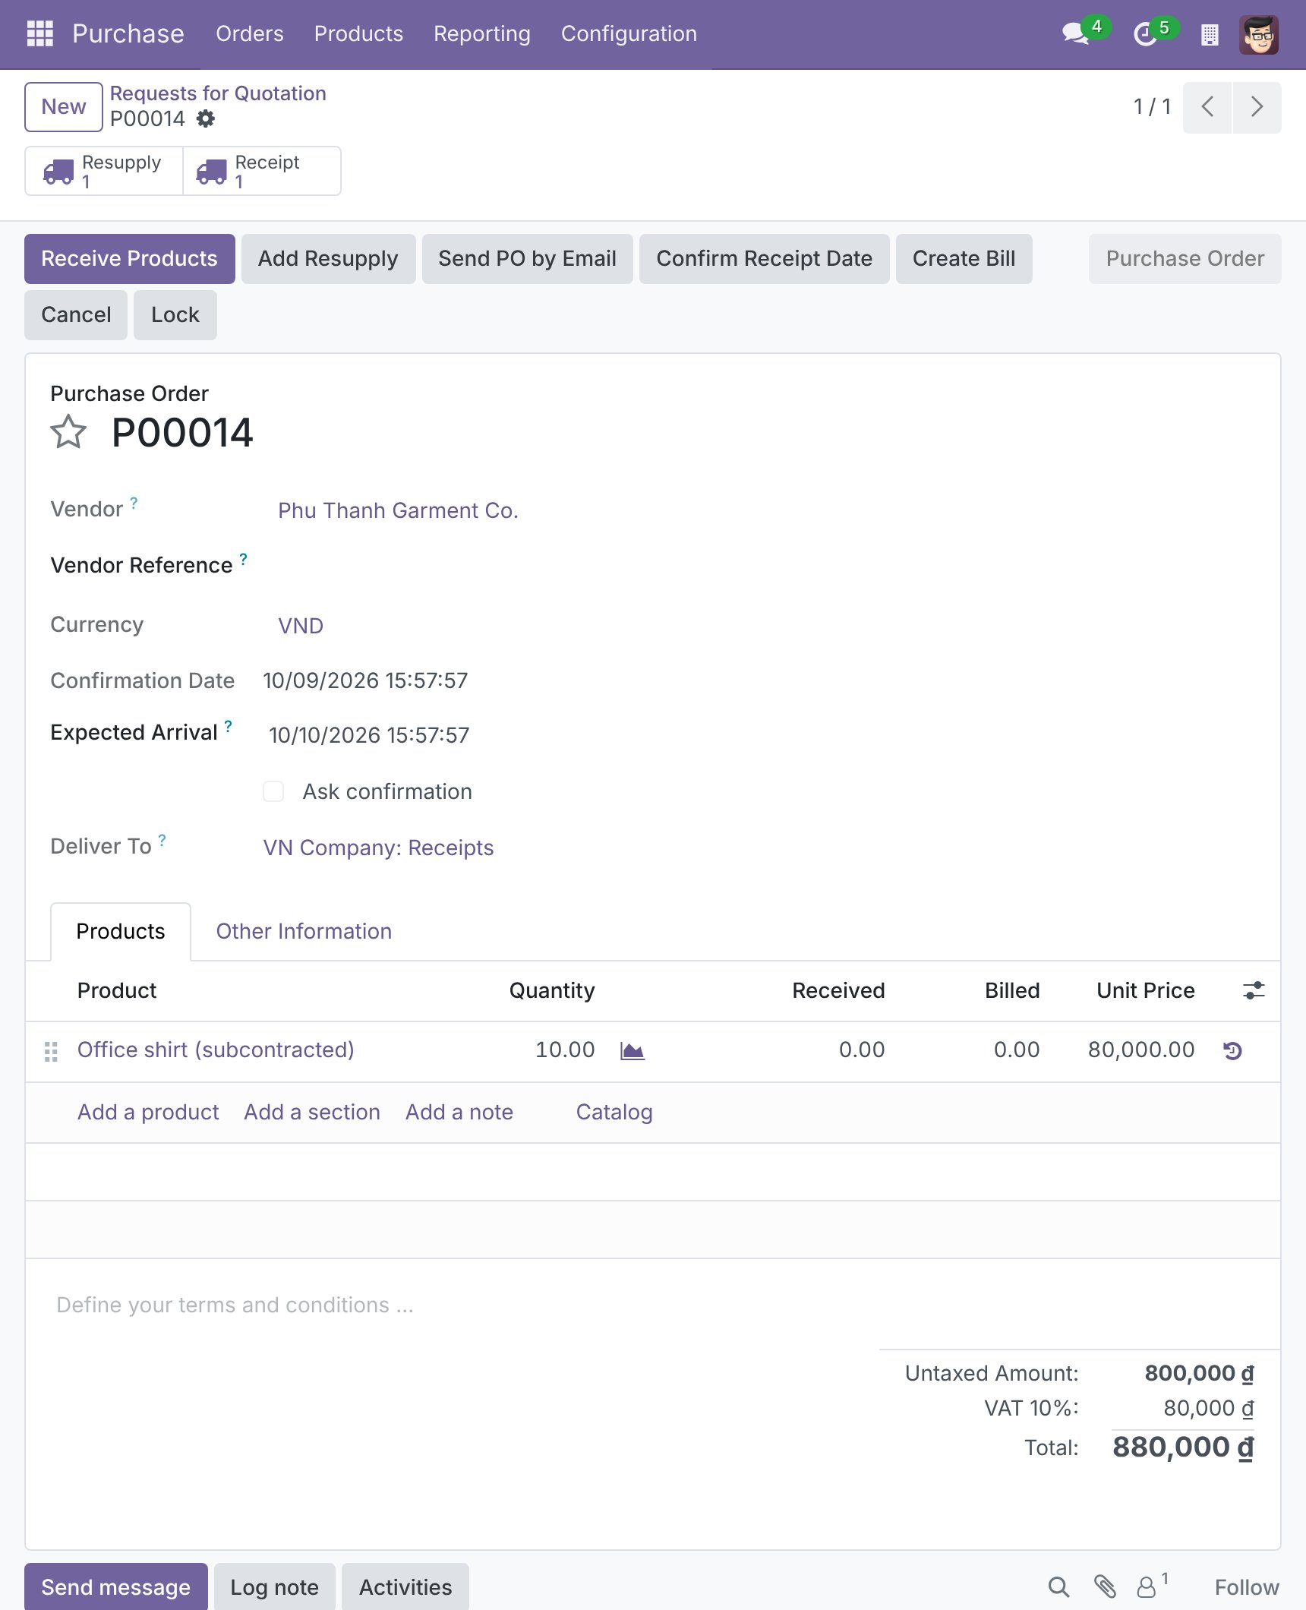Open the user avatar menu

point(1258,34)
